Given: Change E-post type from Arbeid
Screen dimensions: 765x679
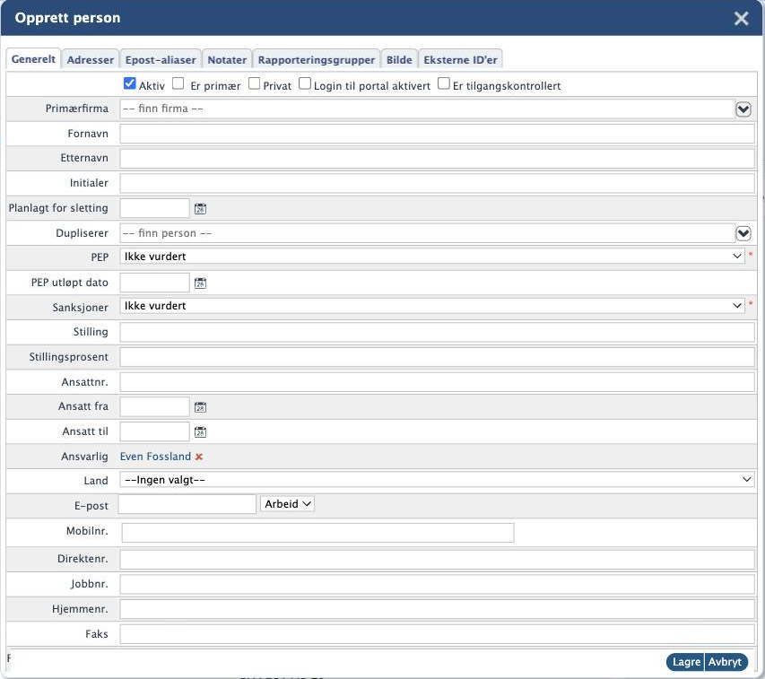Looking at the screenshot, I should tap(287, 504).
